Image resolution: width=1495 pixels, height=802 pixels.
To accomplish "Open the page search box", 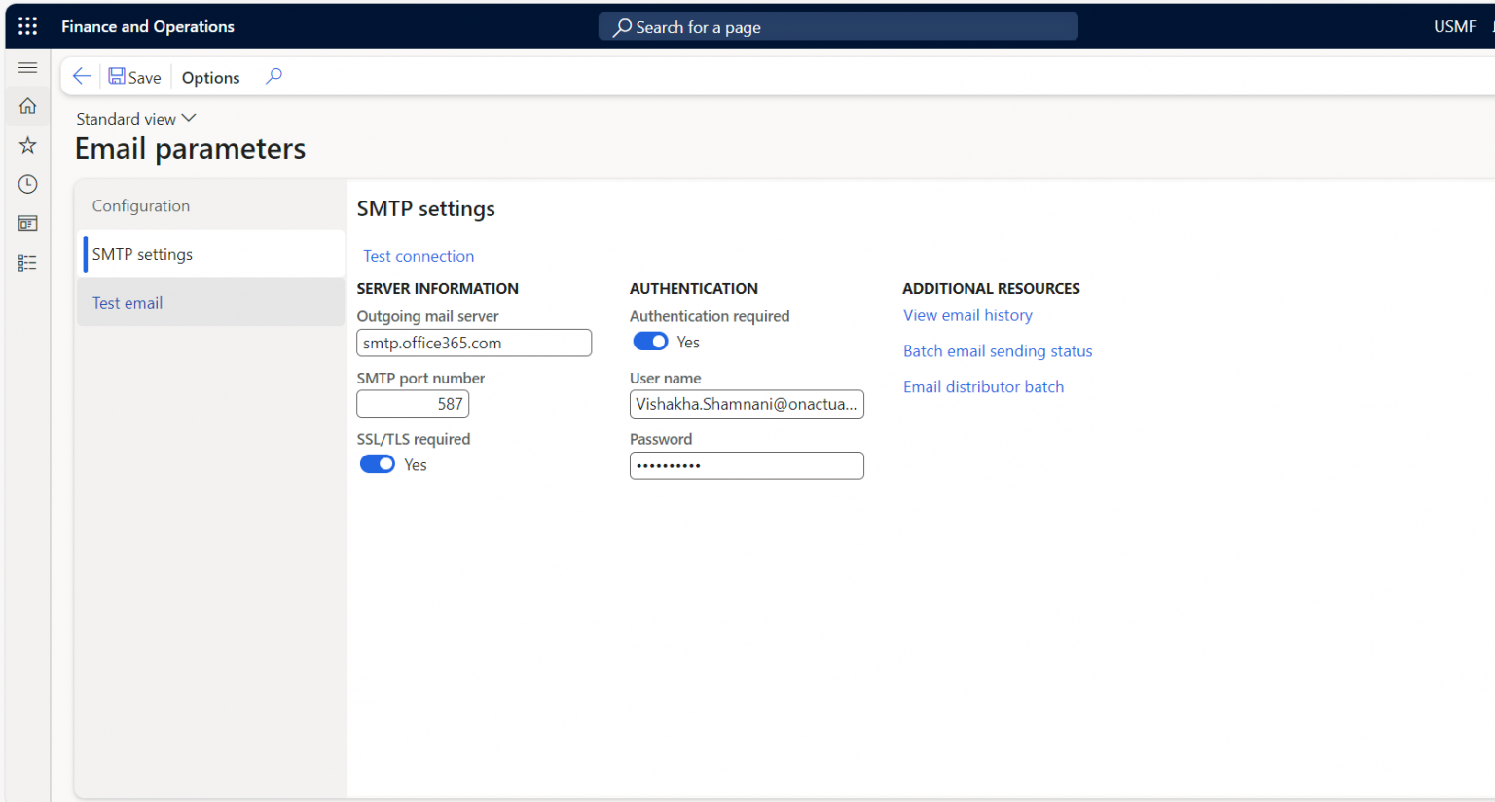I will pyautogui.click(x=837, y=26).
